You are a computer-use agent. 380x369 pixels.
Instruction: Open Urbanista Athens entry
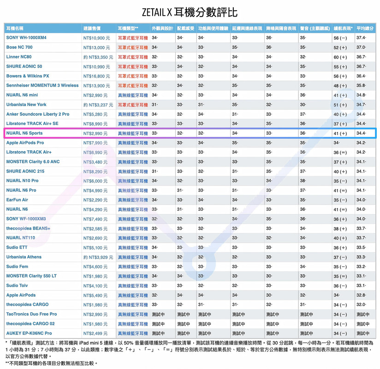(24, 257)
